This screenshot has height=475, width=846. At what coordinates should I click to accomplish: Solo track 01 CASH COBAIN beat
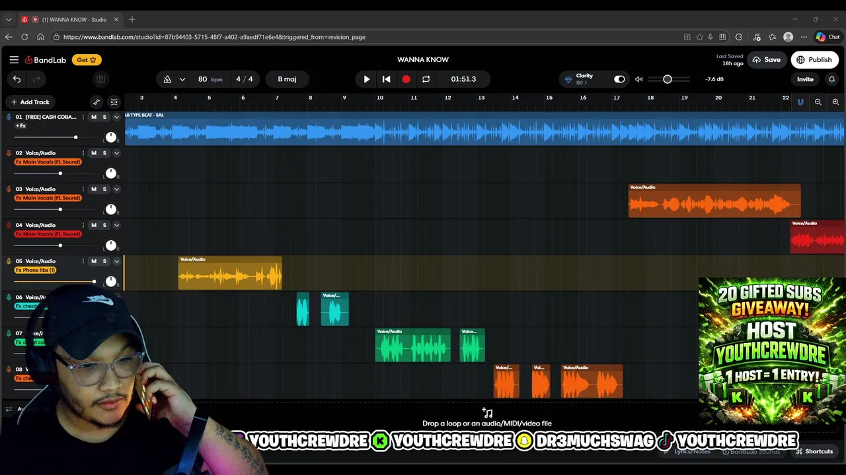point(104,117)
